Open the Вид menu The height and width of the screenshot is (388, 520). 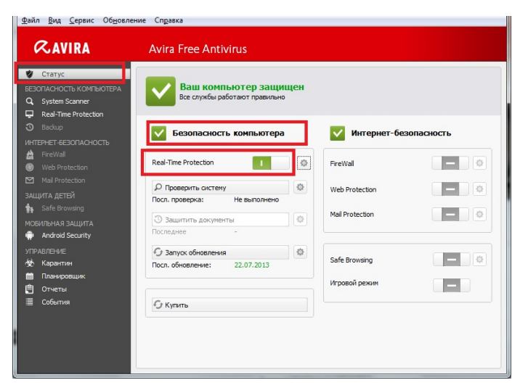[54, 20]
